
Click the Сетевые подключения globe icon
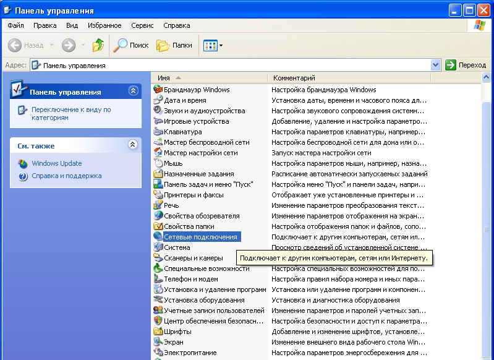click(x=158, y=237)
